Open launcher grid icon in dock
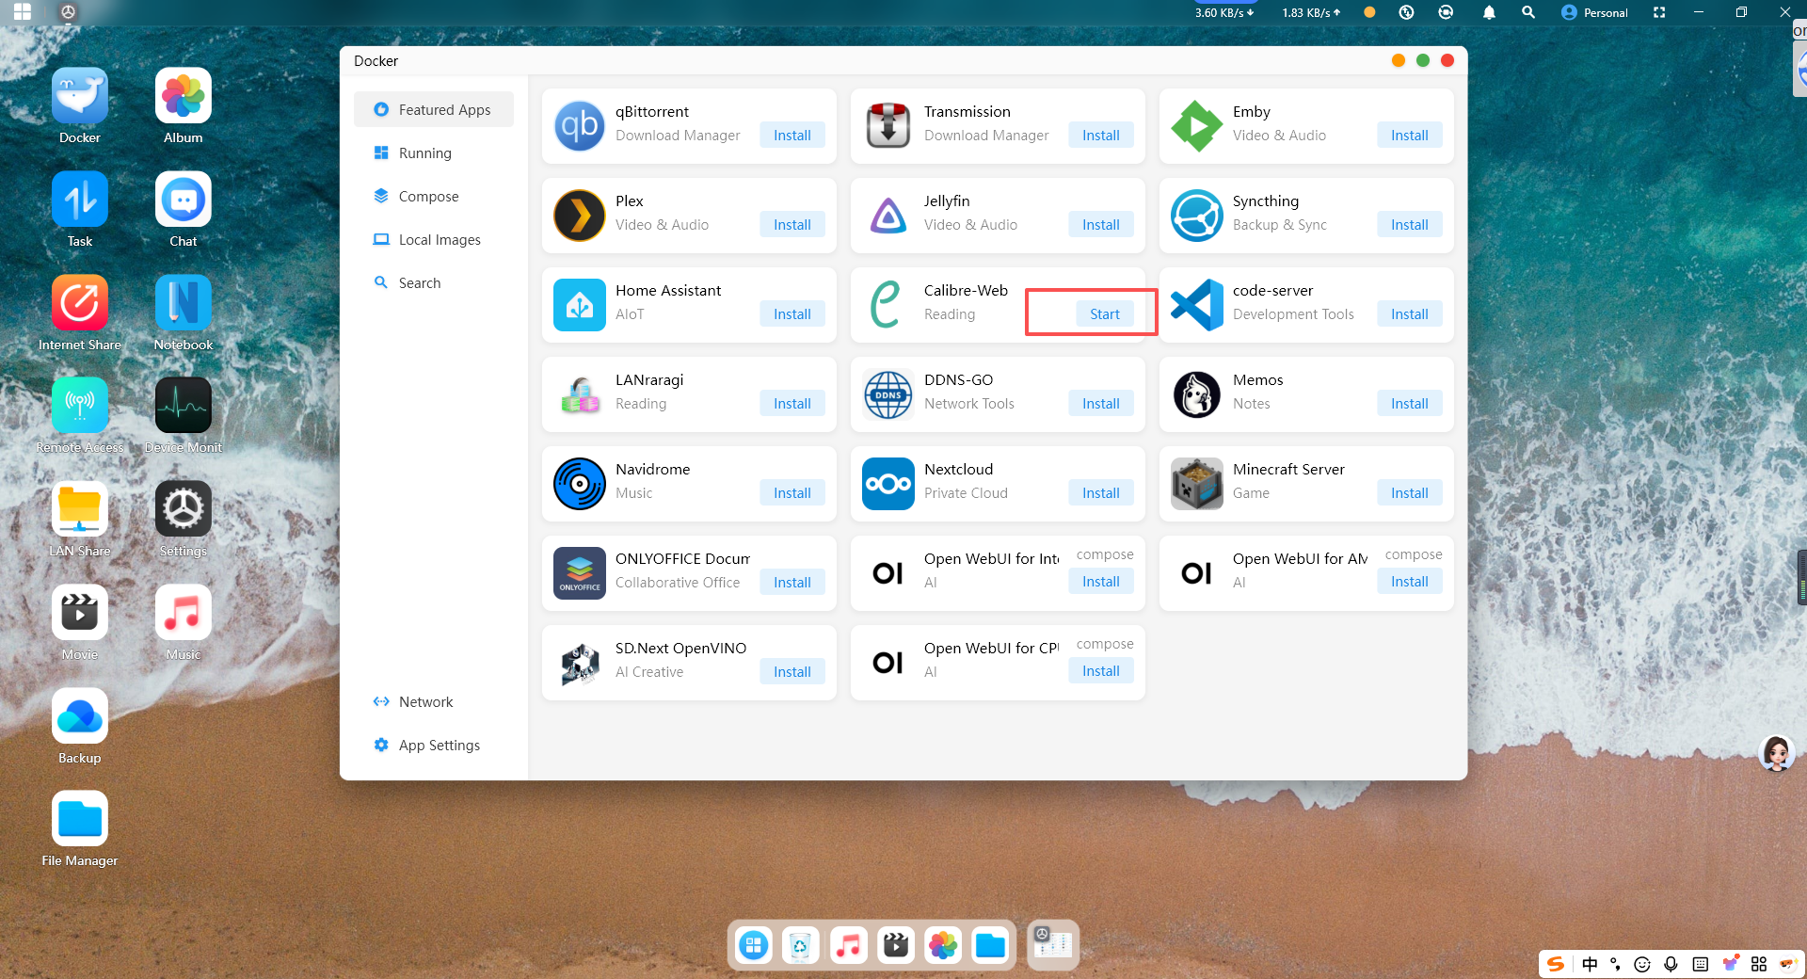Image resolution: width=1807 pixels, height=979 pixels. tap(754, 945)
